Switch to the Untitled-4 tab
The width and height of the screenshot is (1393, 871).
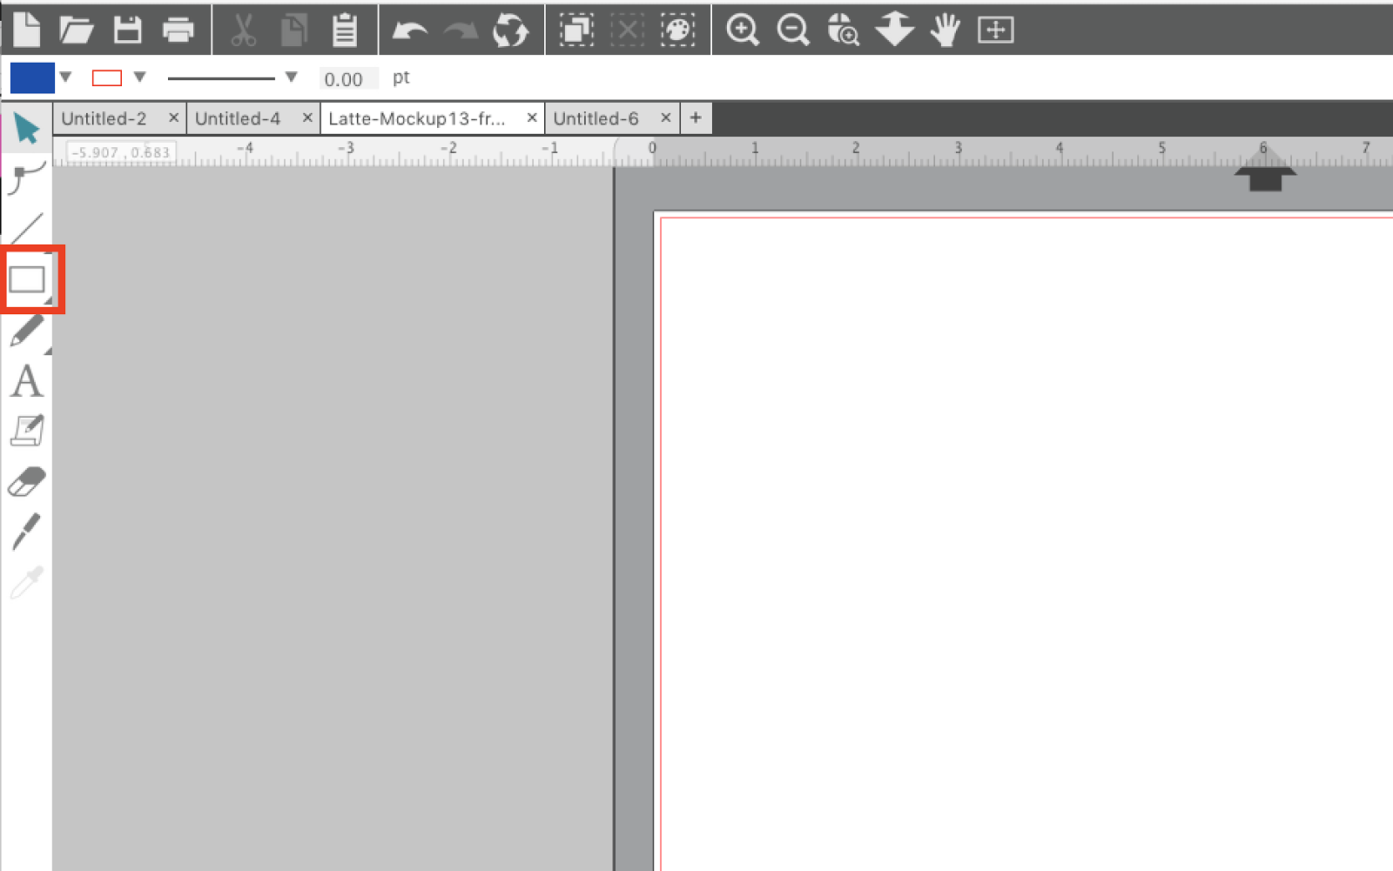tap(238, 117)
